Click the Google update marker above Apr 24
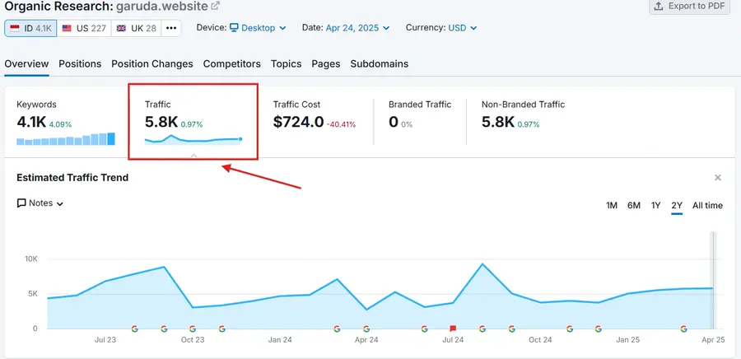The height and width of the screenshot is (359, 741). tap(366, 329)
